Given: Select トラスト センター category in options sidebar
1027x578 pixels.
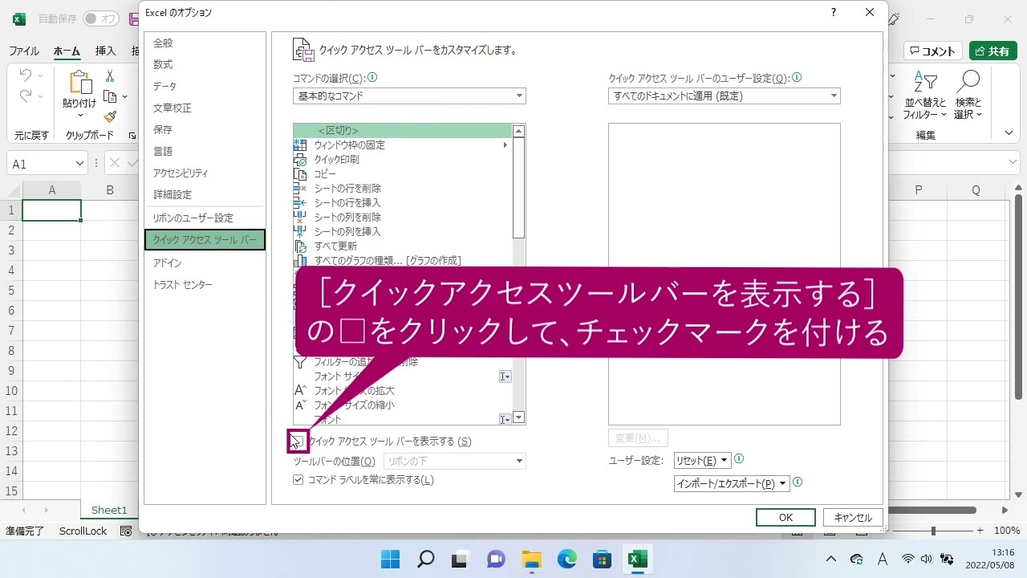Looking at the screenshot, I should [x=183, y=285].
